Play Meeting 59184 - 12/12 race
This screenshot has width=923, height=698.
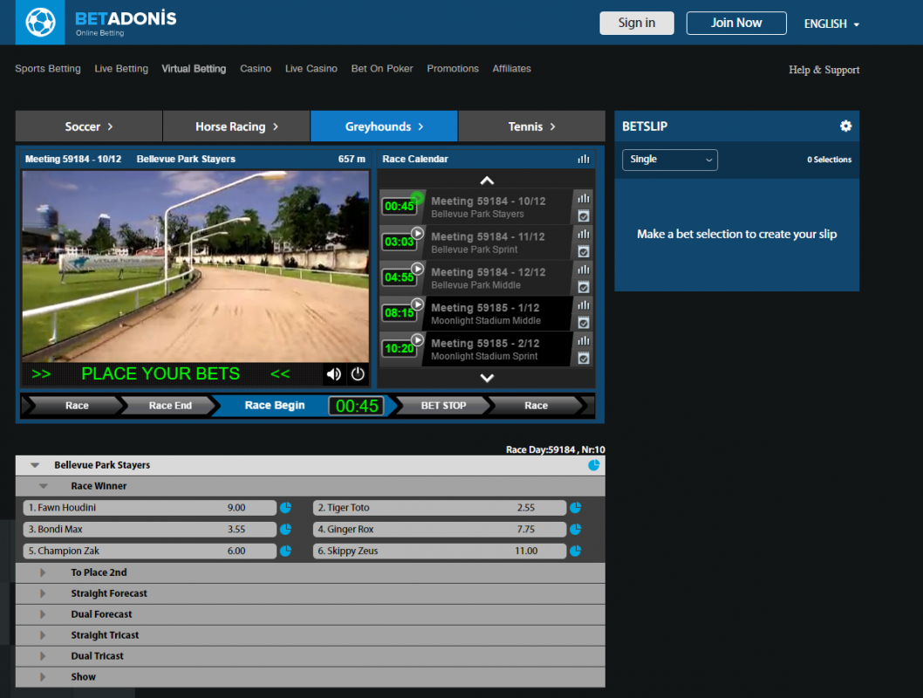click(x=417, y=269)
